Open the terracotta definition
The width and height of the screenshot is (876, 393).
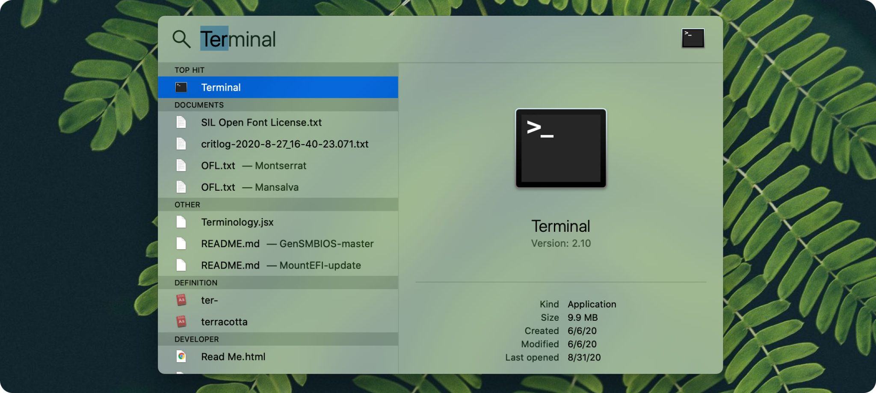point(278,322)
